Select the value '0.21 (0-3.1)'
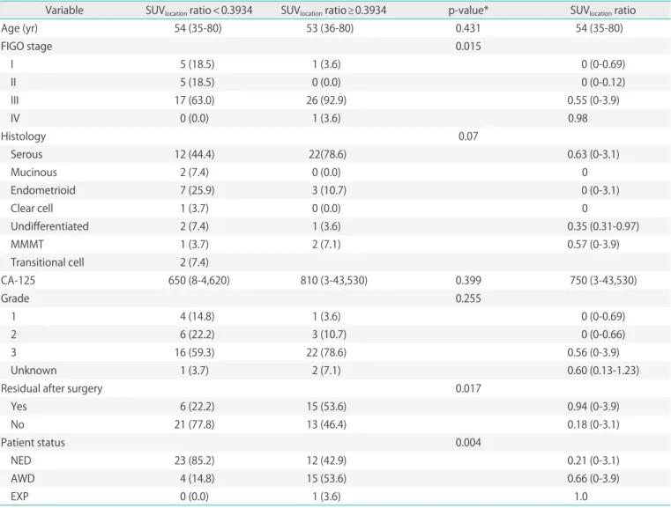Screen dimensions: 671x508 click(593, 460)
